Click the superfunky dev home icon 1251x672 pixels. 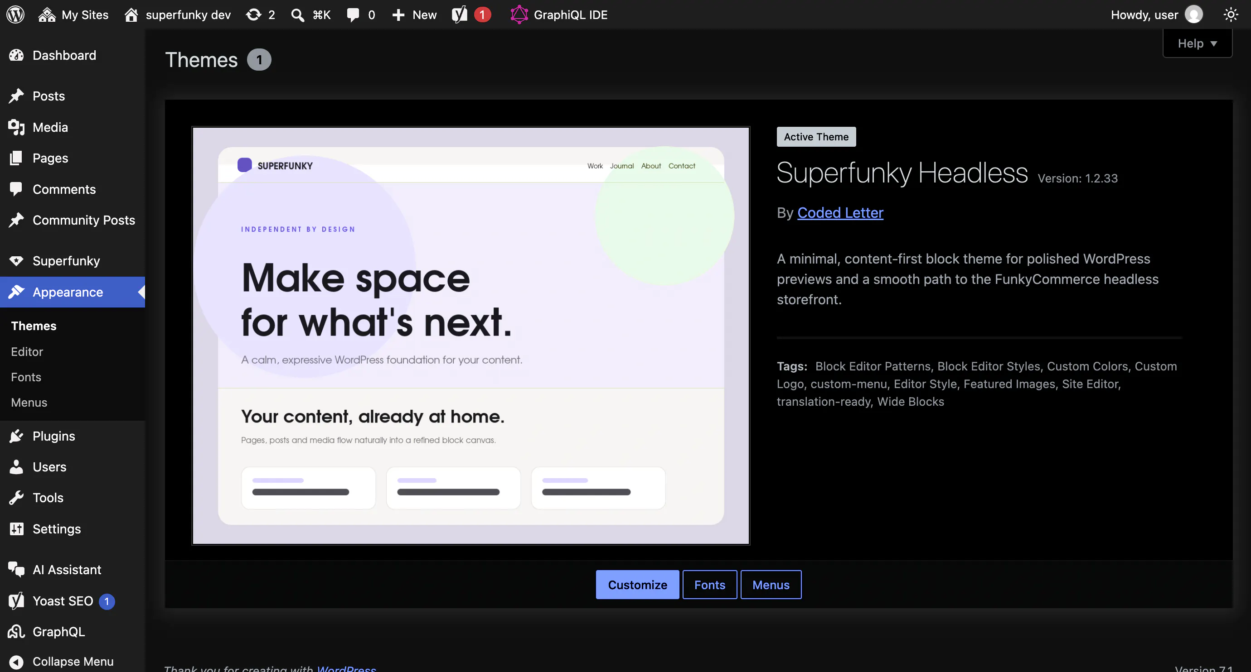point(131,14)
